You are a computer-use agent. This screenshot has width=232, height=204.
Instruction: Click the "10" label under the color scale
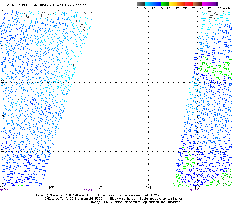[x=153, y=8]
